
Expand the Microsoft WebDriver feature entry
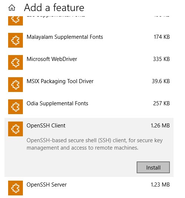pyautogui.click(x=89, y=62)
